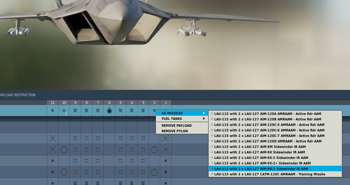Viewport: 350px width, 185px height.
Task: Click the pylon column header 8
Action: coord(87,103)
